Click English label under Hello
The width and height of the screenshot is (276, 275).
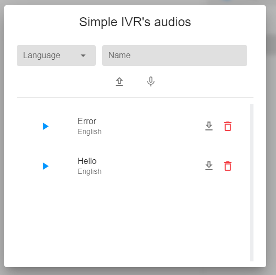(90, 171)
